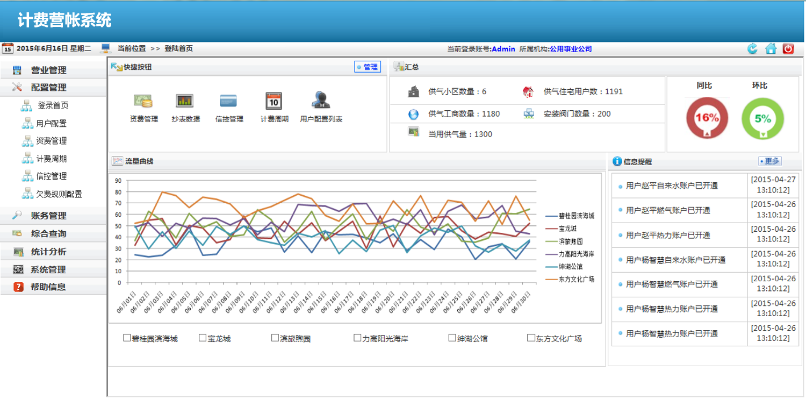Check the 绅湖公馆 checkbox
This screenshot has height=399, width=806.
click(452, 338)
